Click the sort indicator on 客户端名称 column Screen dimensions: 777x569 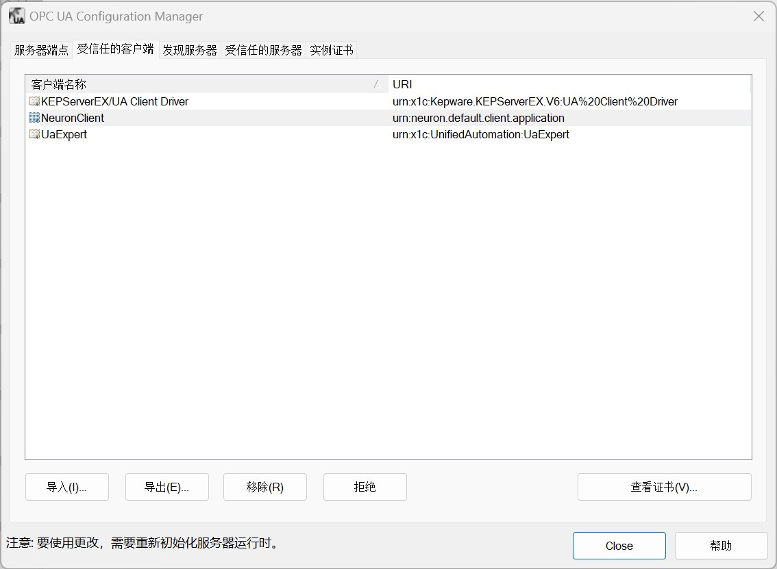click(378, 84)
